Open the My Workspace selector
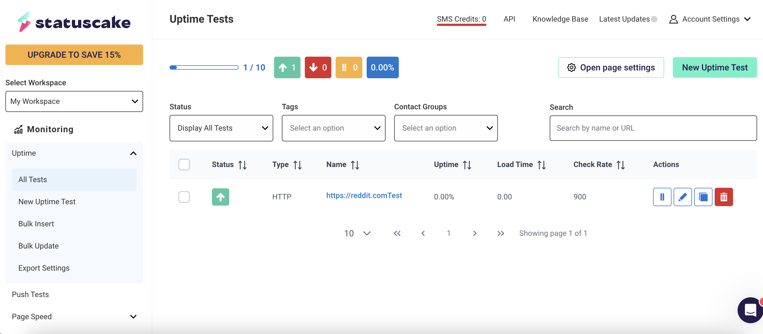 pos(74,101)
